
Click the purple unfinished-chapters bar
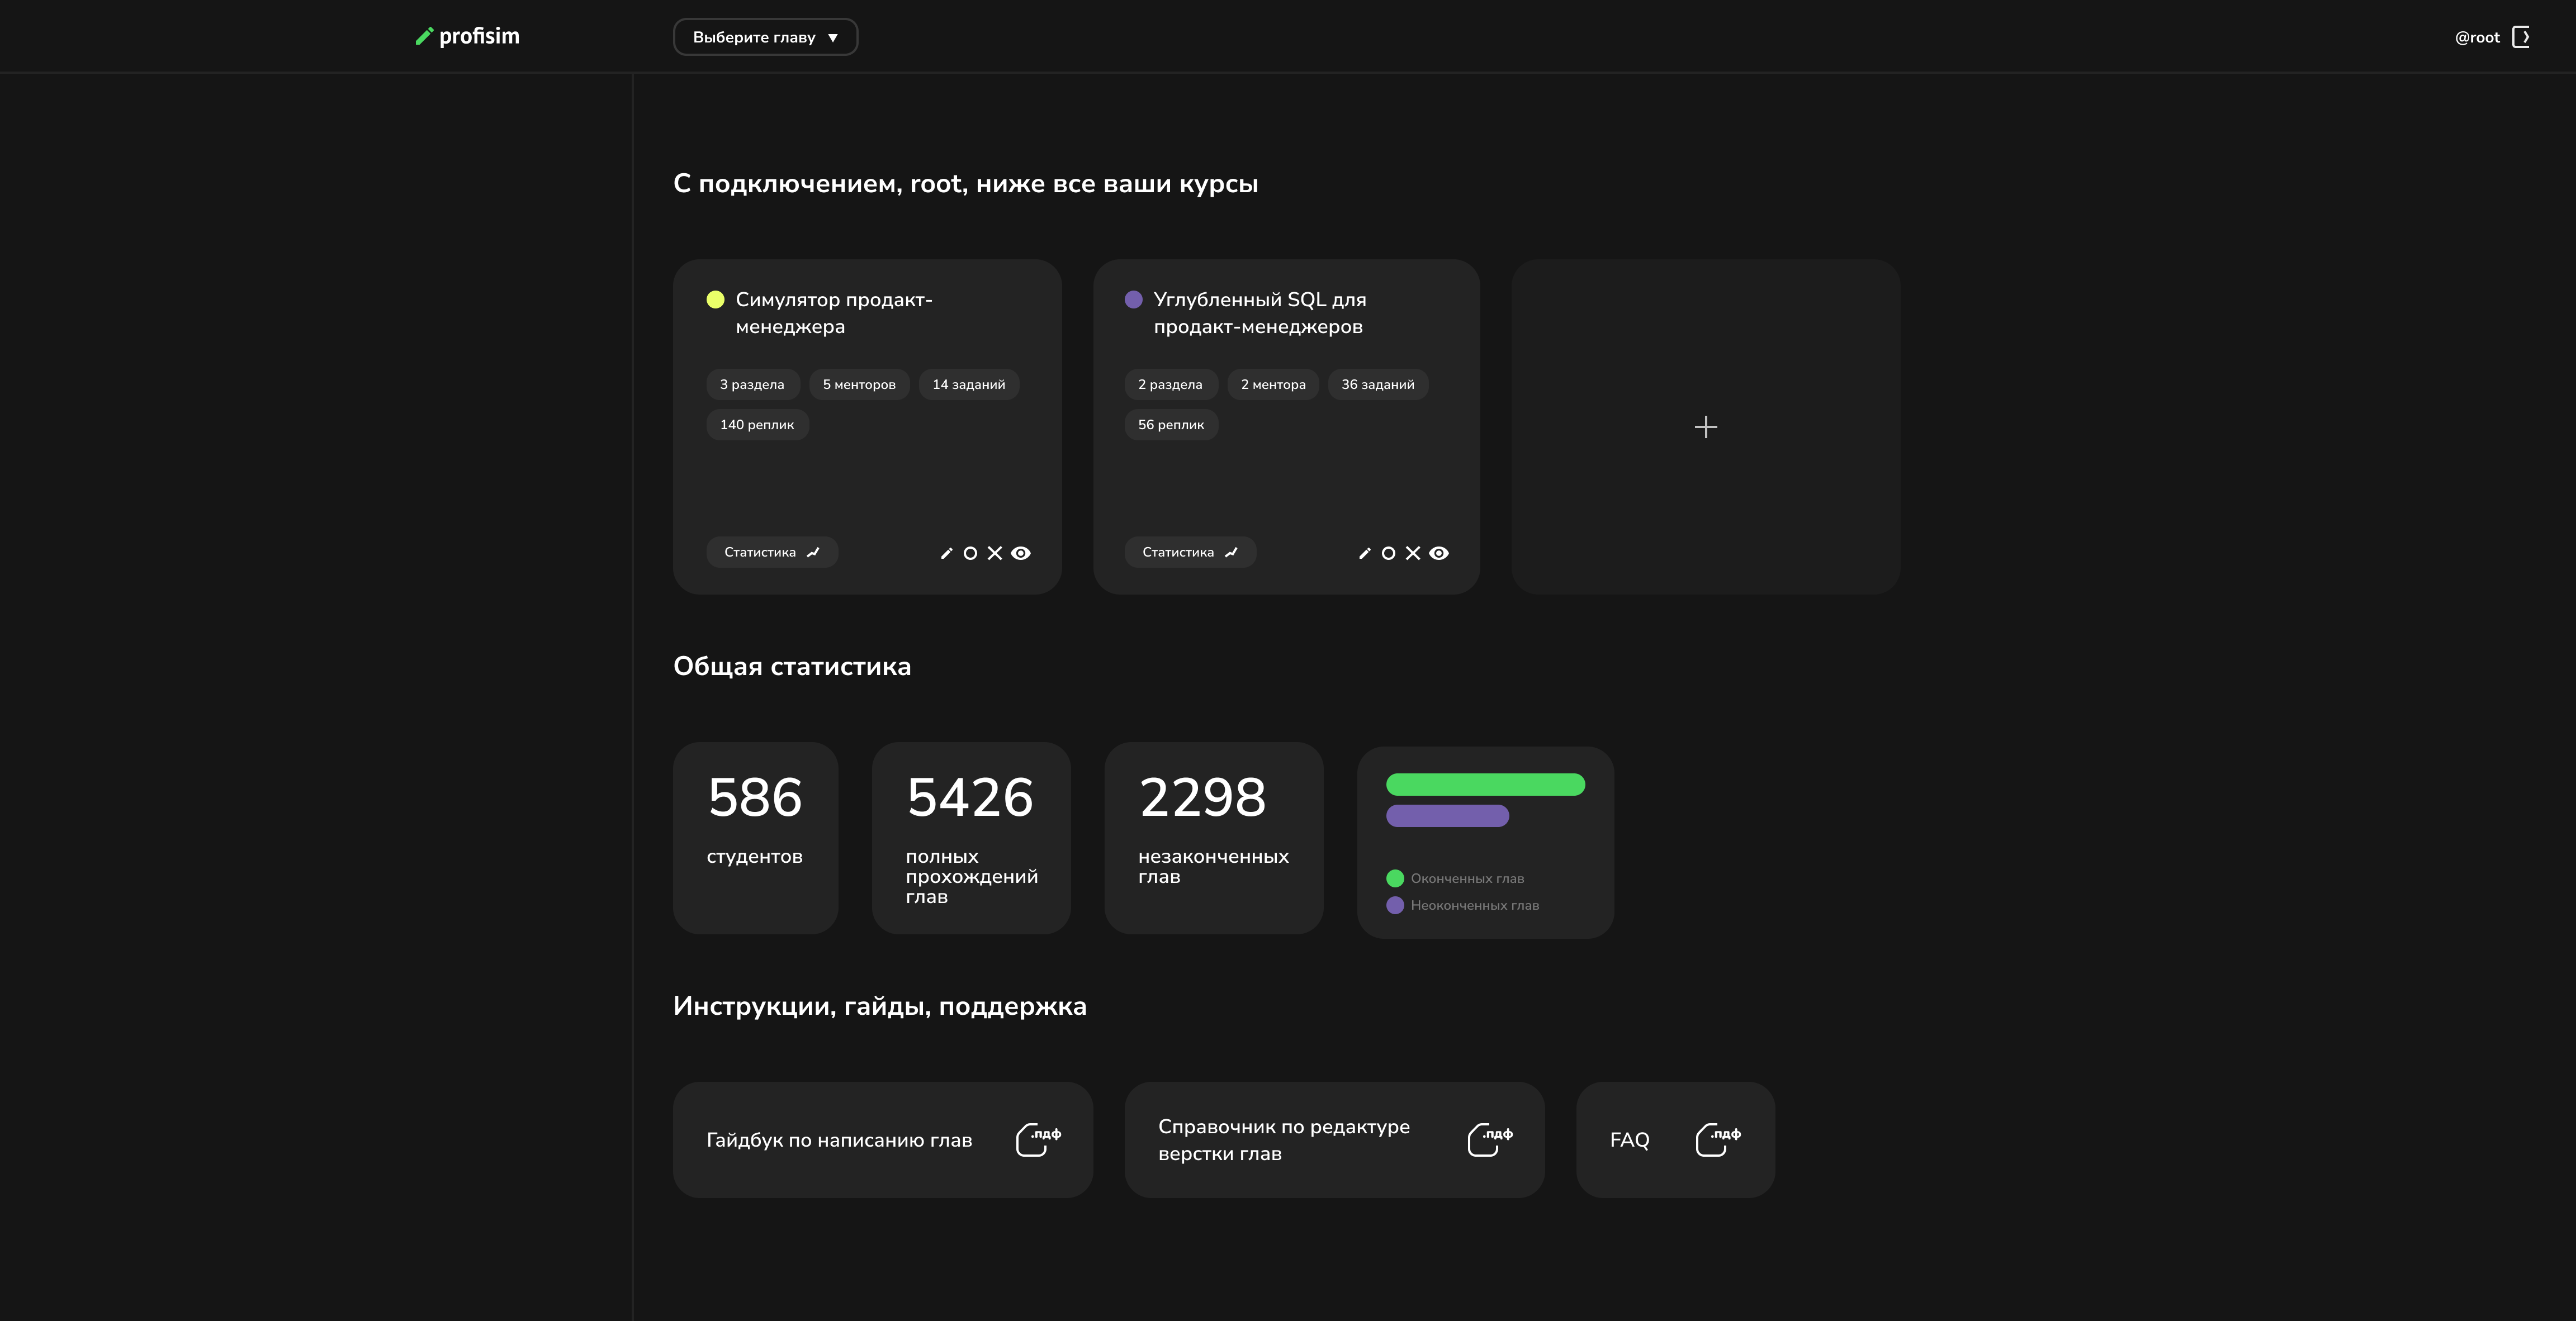click(x=1447, y=815)
